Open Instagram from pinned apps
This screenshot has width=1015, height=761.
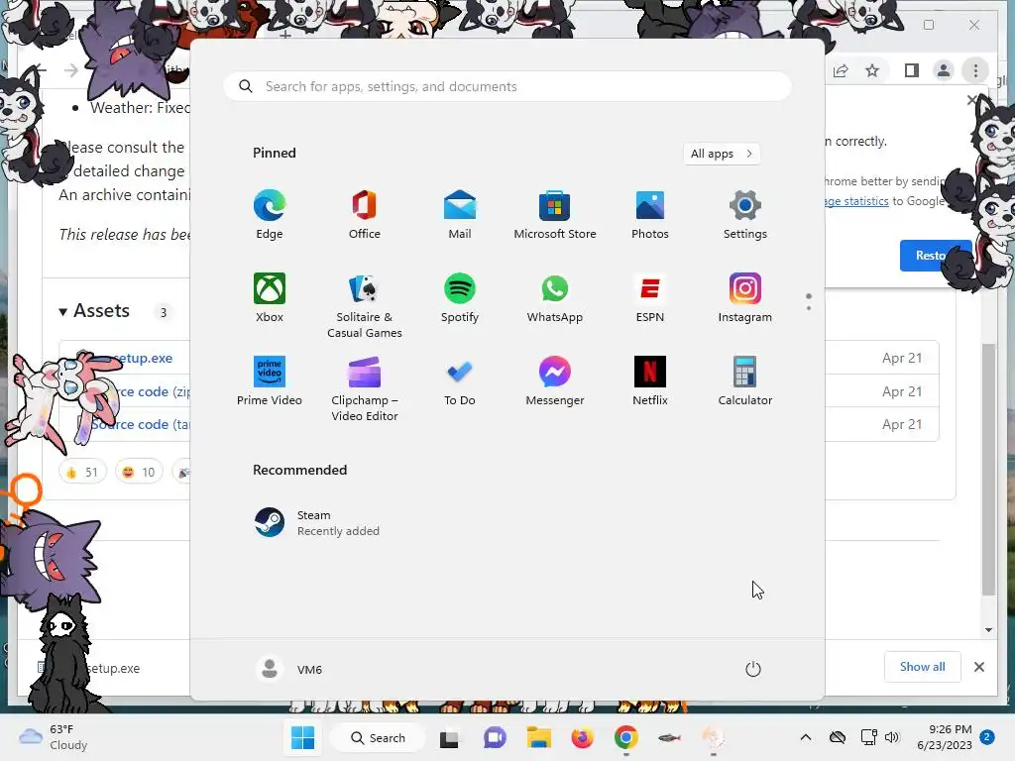click(x=745, y=297)
